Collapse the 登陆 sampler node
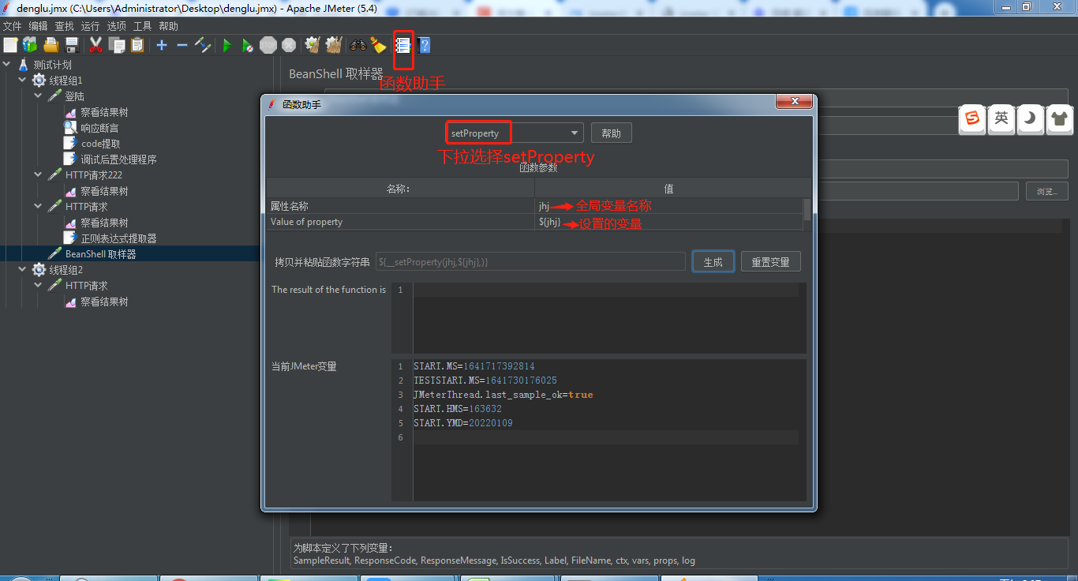Screen dimensions: 1078x581 tap(39, 96)
